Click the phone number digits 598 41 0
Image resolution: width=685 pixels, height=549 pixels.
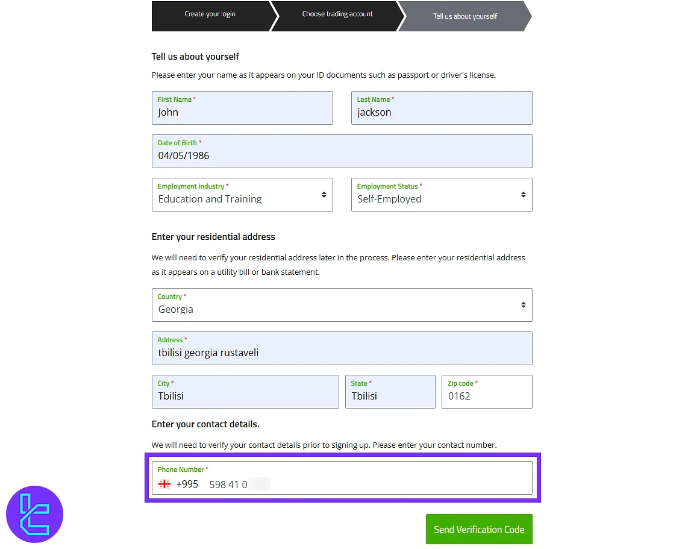click(x=228, y=485)
